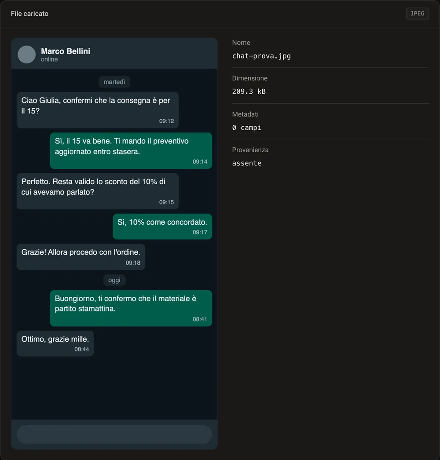Select the metadata value 0 campi
The image size is (440, 460).
click(x=247, y=128)
